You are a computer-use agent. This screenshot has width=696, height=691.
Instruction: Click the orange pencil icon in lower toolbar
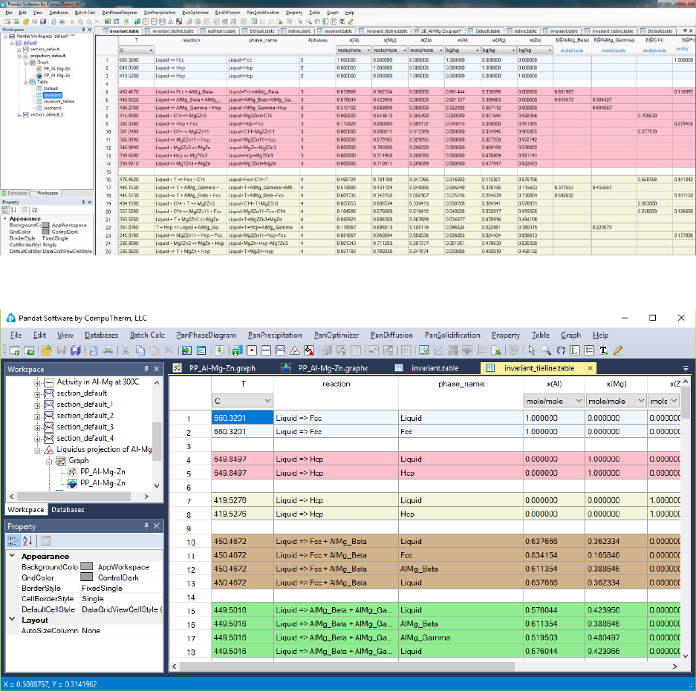(618, 351)
